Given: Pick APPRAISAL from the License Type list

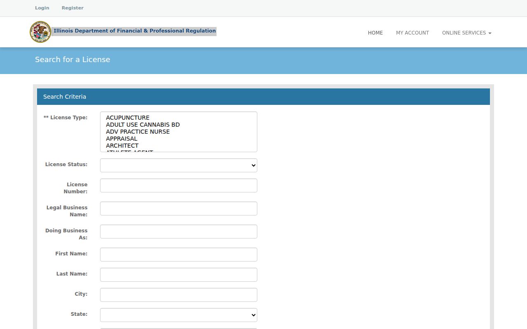Looking at the screenshot, I should tap(178, 139).
